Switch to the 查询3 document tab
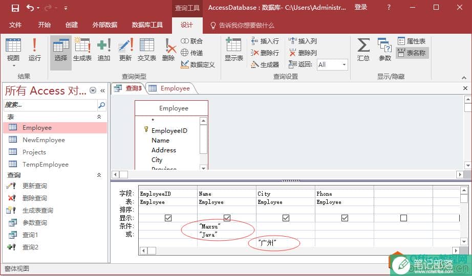Image resolution: width=472 pixels, height=276 pixels. 128,88
